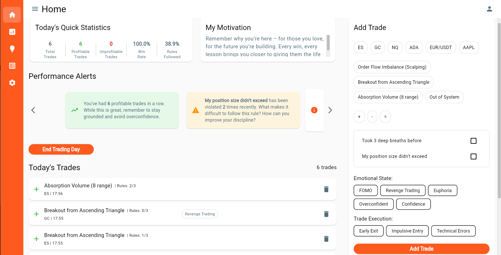Toggle the hamburger menu beside Home
Screen dimensions: 501x255
pyautogui.click(x=35, y=9)
